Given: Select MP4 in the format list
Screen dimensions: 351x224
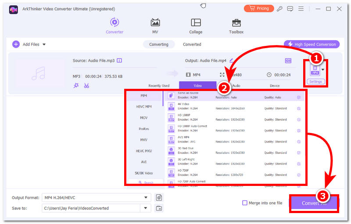Looking at the screenshot, I should click(x=144, y=96).
